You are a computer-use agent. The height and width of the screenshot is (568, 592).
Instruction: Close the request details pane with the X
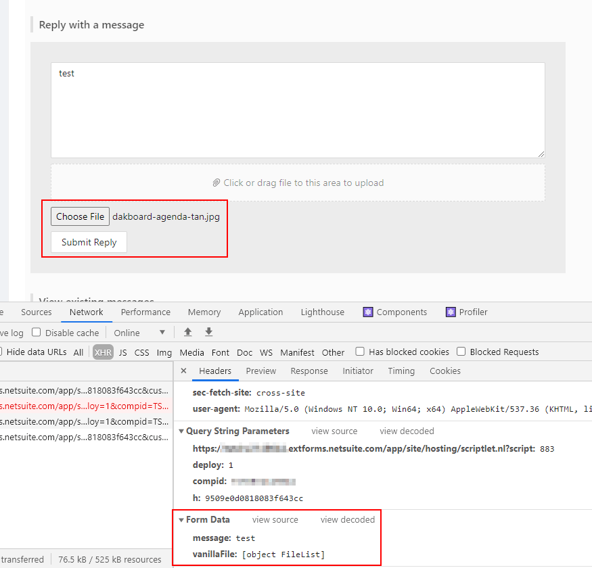point(183,371)
